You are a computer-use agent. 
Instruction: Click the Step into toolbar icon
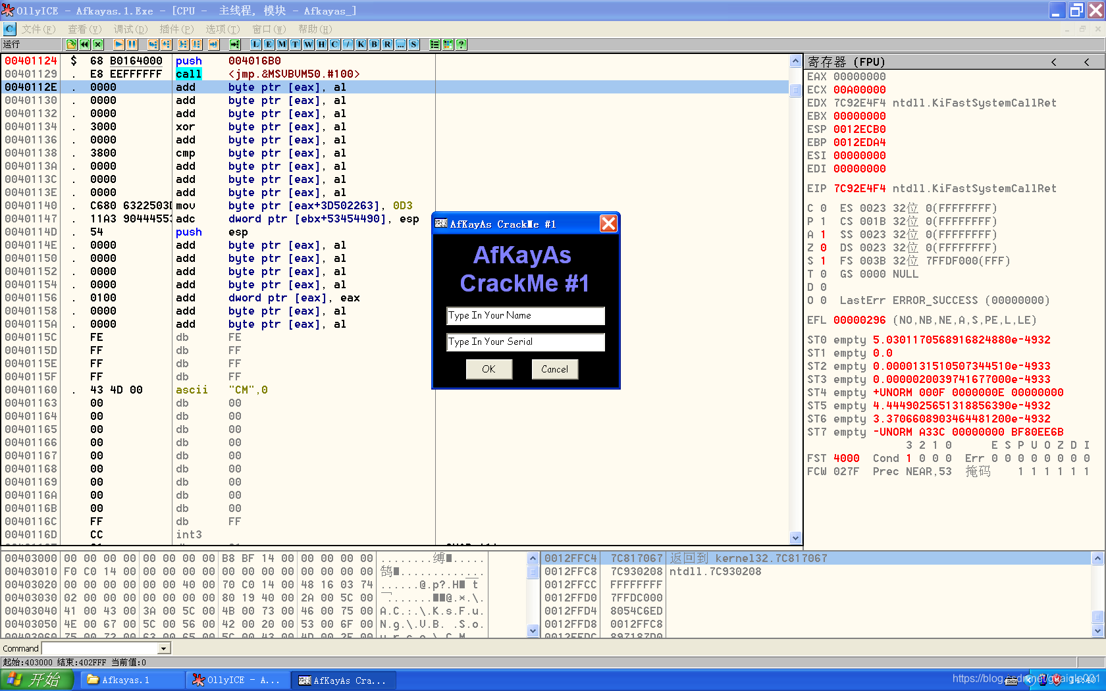click(x=153, y=44)
